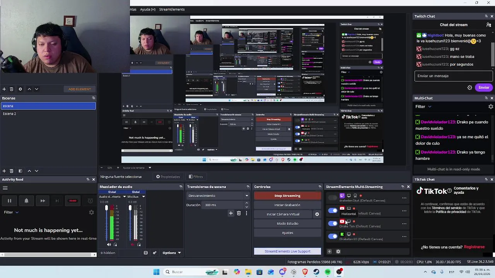Open Activity feed settings gear
This screenshot has height=278, width=495.
[x=91, y=212]
